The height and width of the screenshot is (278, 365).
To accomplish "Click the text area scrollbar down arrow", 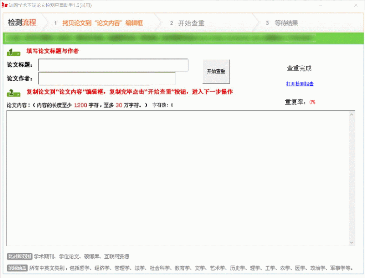I will coord(351,243).
